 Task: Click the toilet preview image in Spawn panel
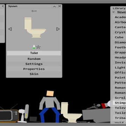click(x=35, y=28)
